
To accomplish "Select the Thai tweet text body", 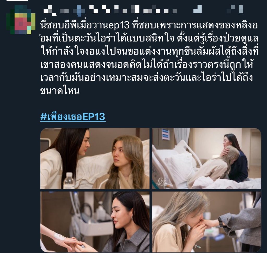I will pyautogui.click(x=149, y=58).
